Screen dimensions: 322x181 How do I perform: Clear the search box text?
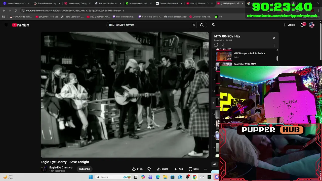point(194,25)
